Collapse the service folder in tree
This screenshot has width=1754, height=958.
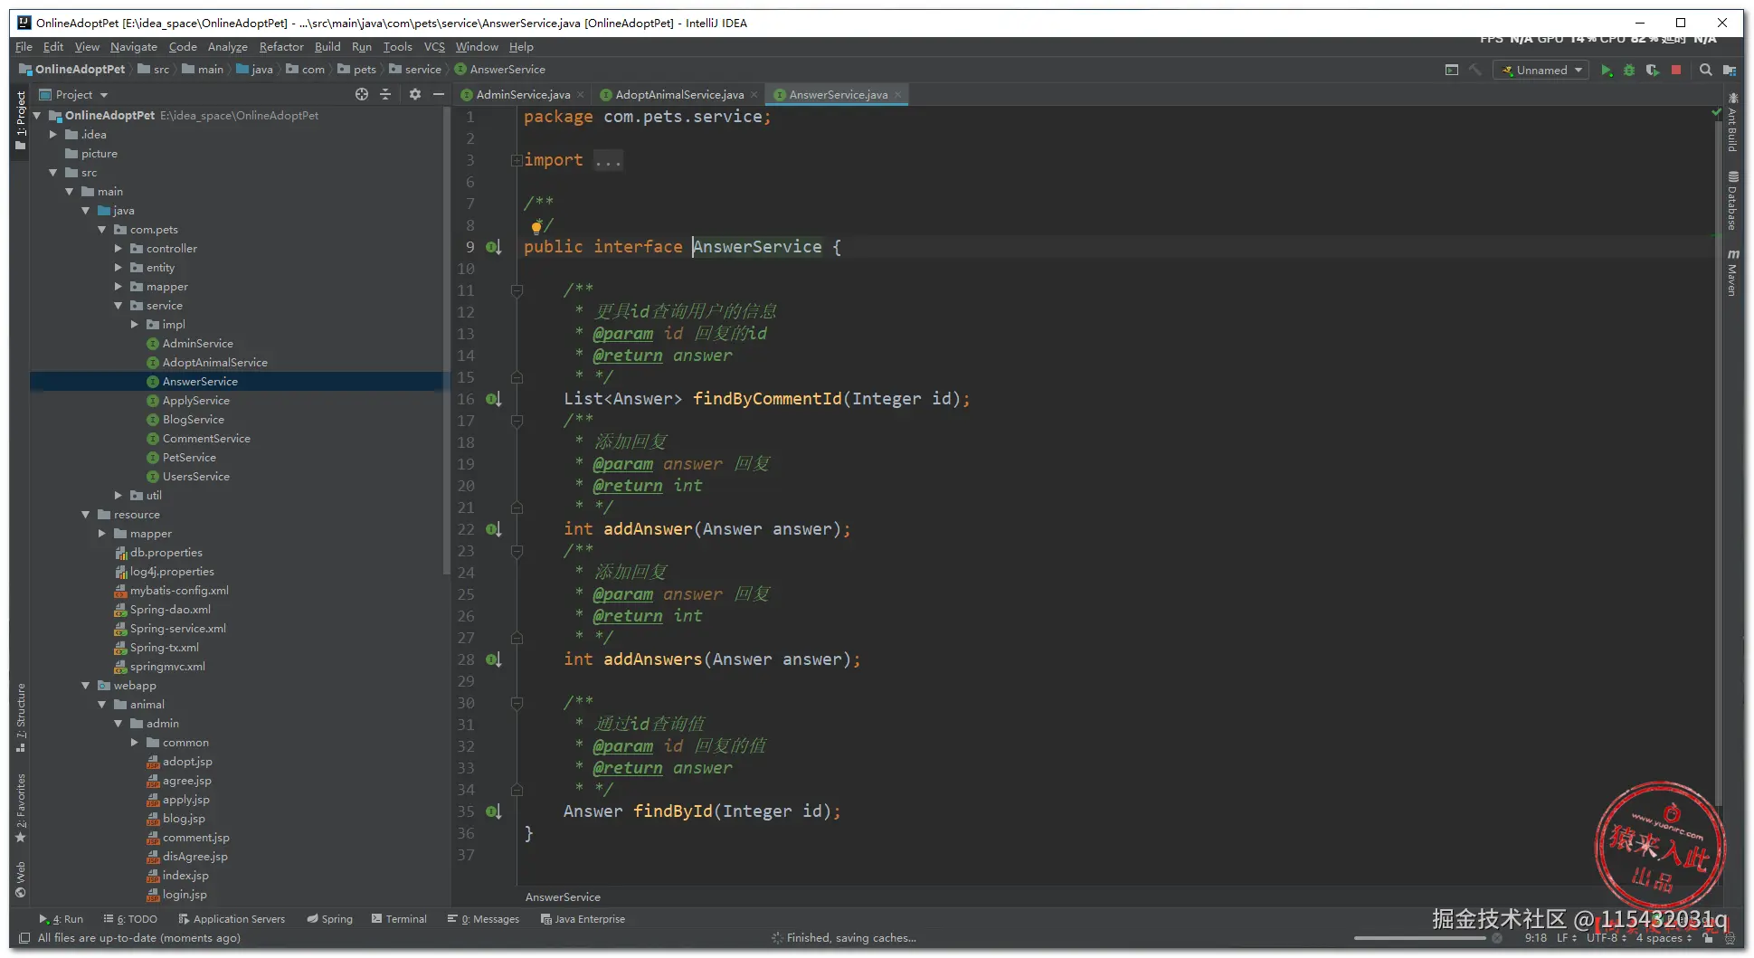click(x=119, y=306)
